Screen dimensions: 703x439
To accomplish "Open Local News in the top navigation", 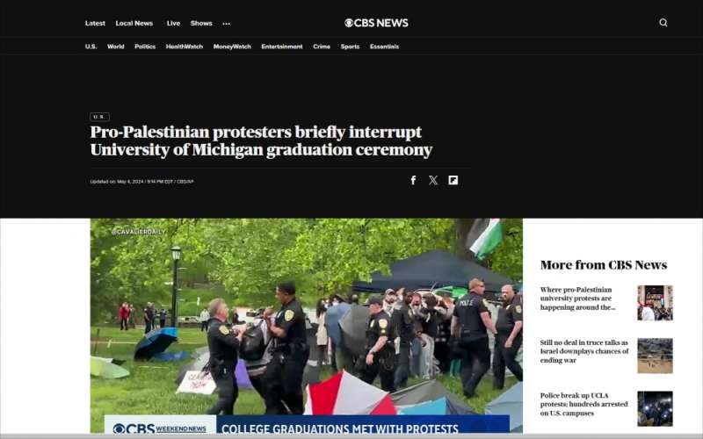I will point(134,24).
